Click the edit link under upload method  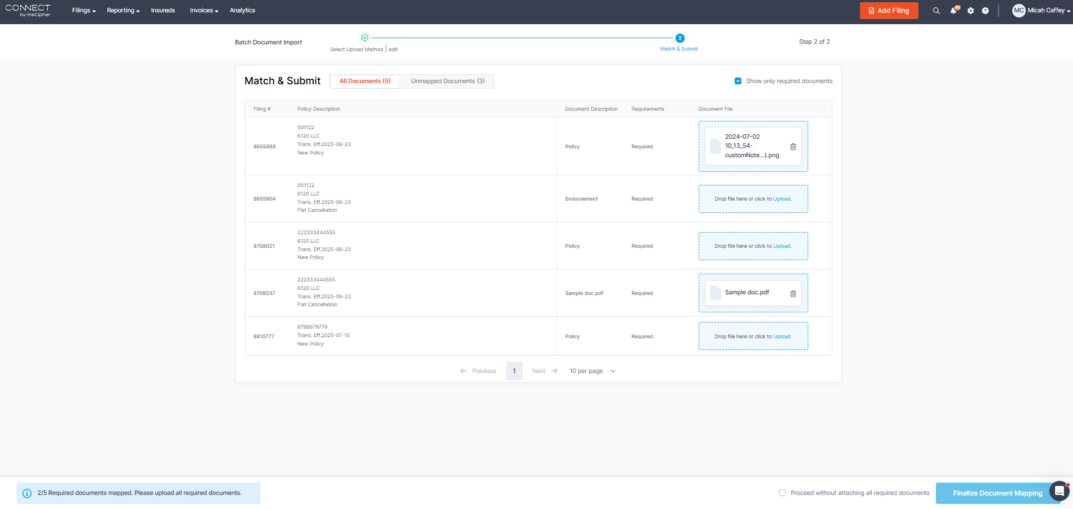[x=393, y=49]
